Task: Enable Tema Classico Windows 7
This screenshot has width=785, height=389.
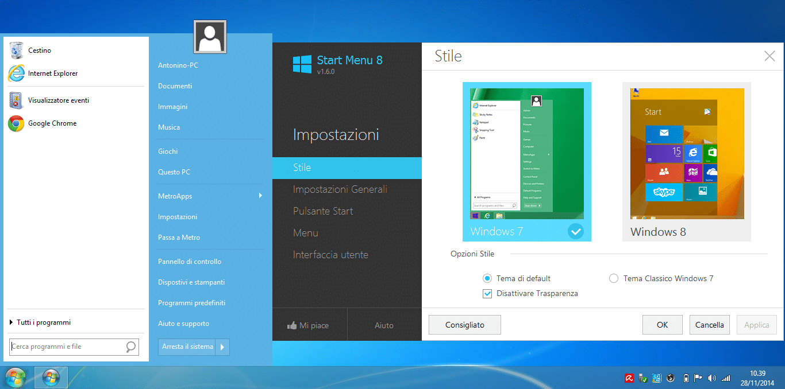Action: (614, 278)
